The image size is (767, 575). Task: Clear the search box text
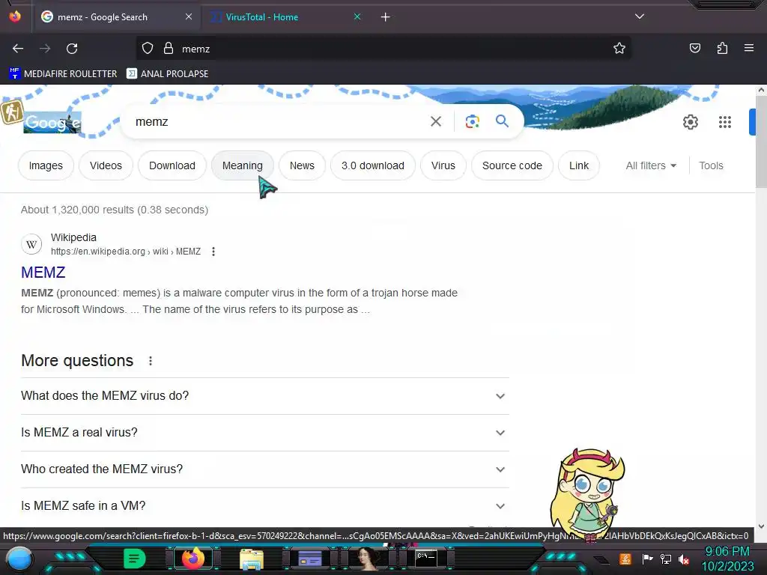pyautogui.click(x=436, y=121)
